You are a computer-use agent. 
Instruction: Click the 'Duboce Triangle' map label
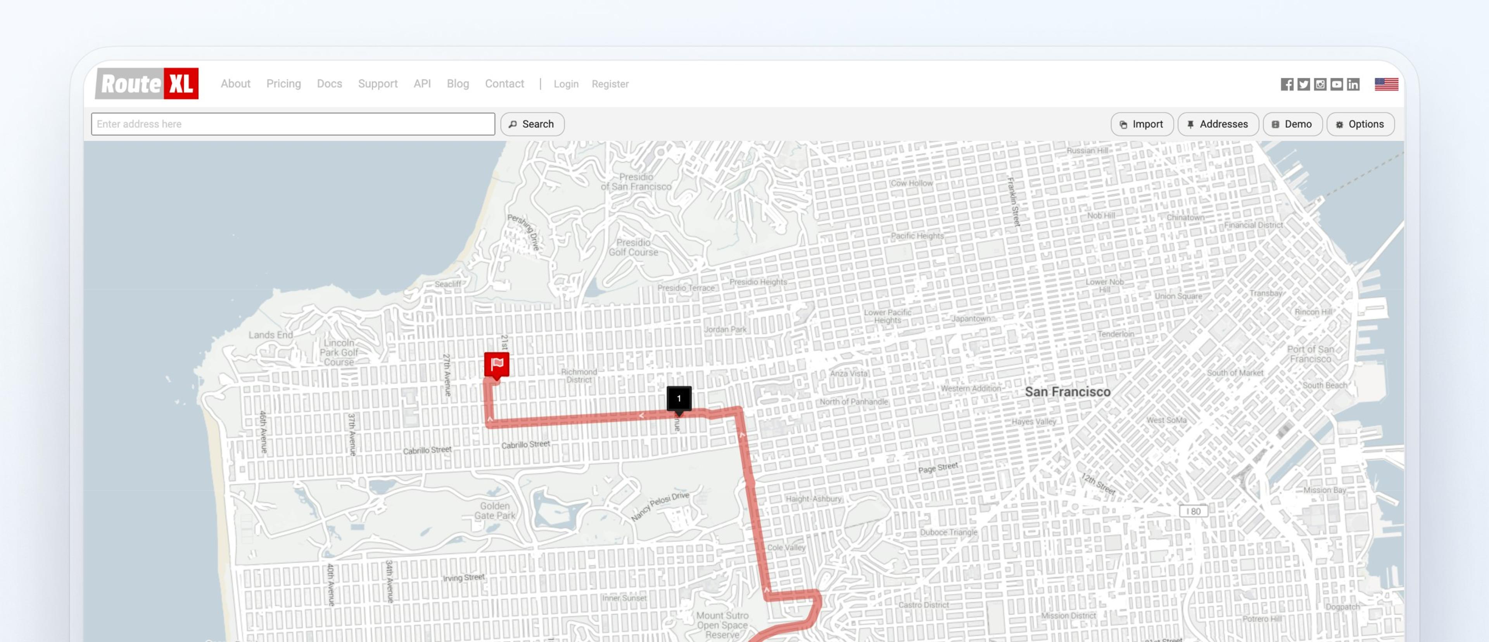[948, 532]
